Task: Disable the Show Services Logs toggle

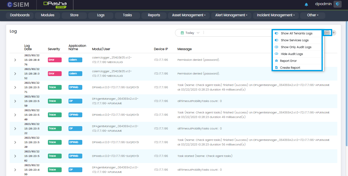Action: (x=276, y=40)
